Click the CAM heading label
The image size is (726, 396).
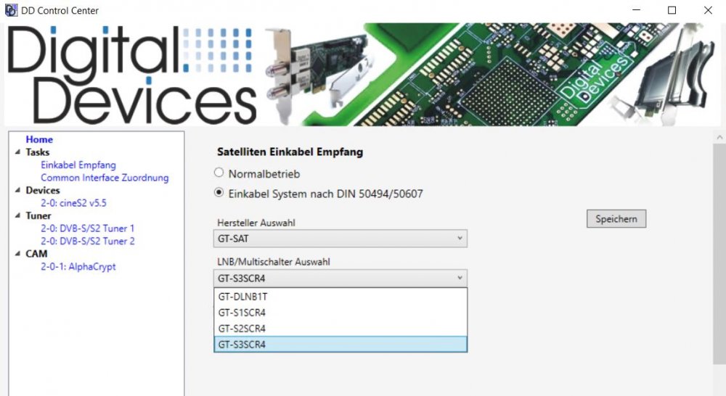tap(36, 254)
